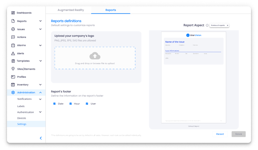
Task: Click the Templates clipboard icon
Action: pyautogui.click(x=13, y=61)
